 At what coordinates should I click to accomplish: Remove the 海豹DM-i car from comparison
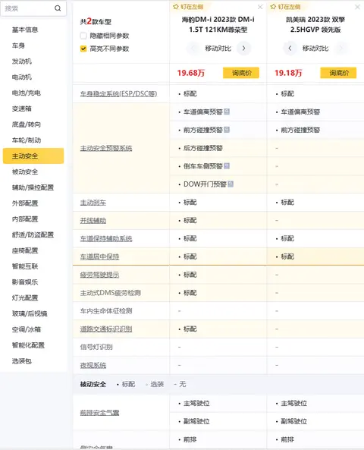260,7
